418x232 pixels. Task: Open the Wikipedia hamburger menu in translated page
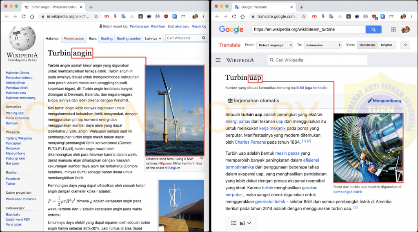click(218, 60)
